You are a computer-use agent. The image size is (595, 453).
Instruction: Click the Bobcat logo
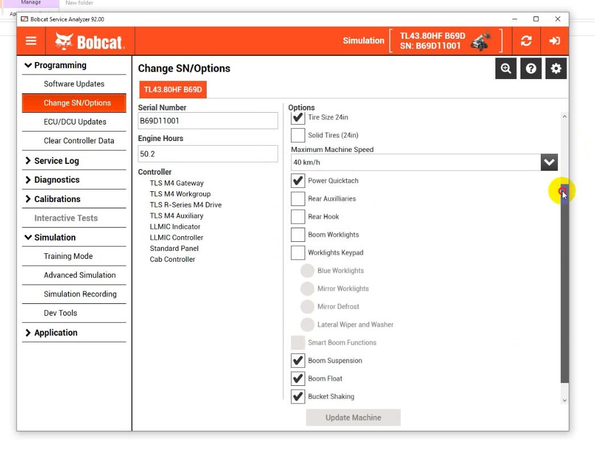pos(89,42)
